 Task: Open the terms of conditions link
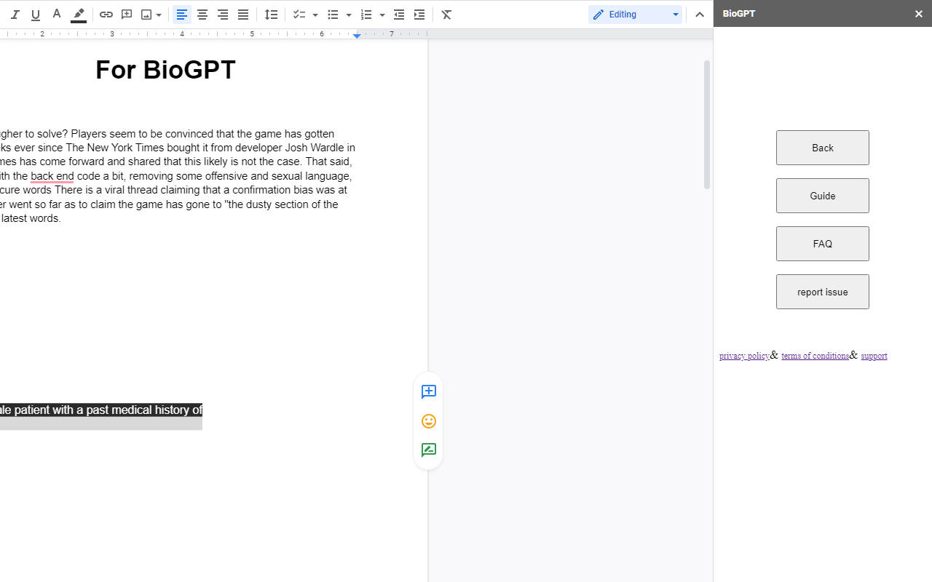(x=815, y=356)
